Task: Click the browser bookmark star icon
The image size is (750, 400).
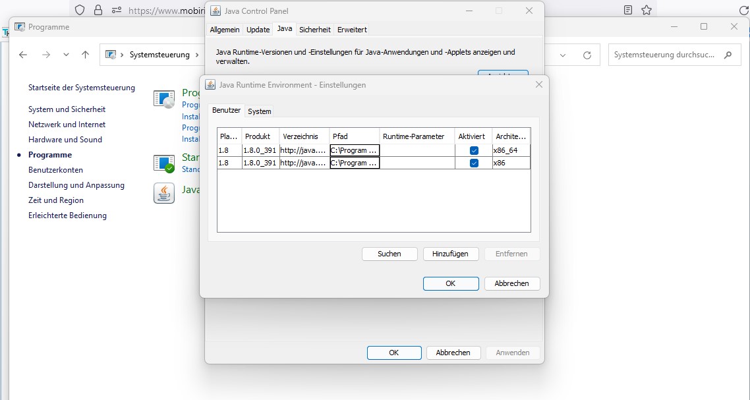Action: point(647,10)
